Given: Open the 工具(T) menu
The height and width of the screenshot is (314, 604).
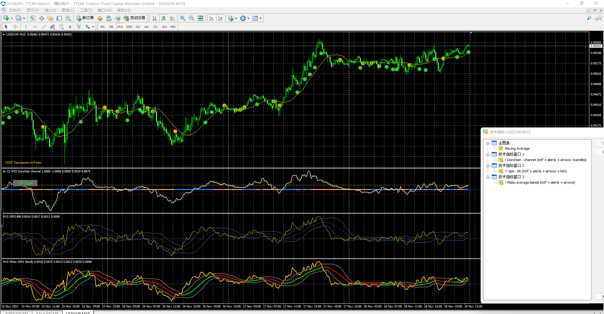Looking at the screenshot, I should [86, 10].
